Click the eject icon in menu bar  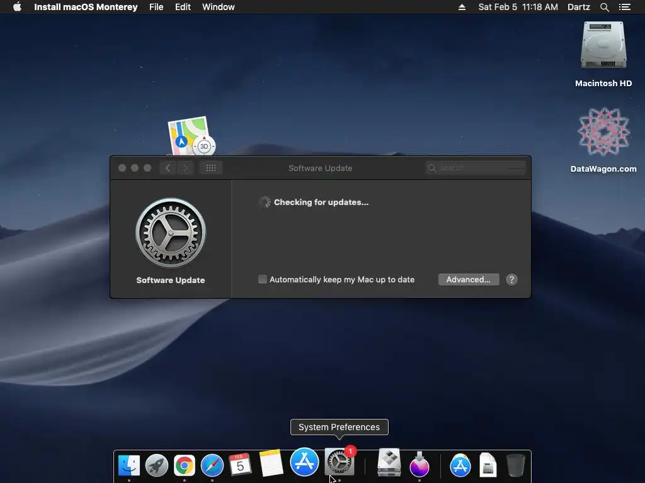pyautogui.click(x=462, y=7)
